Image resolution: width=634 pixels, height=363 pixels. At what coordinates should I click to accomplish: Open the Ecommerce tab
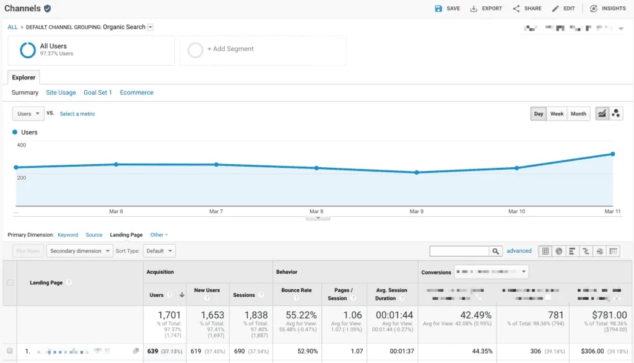136,92
